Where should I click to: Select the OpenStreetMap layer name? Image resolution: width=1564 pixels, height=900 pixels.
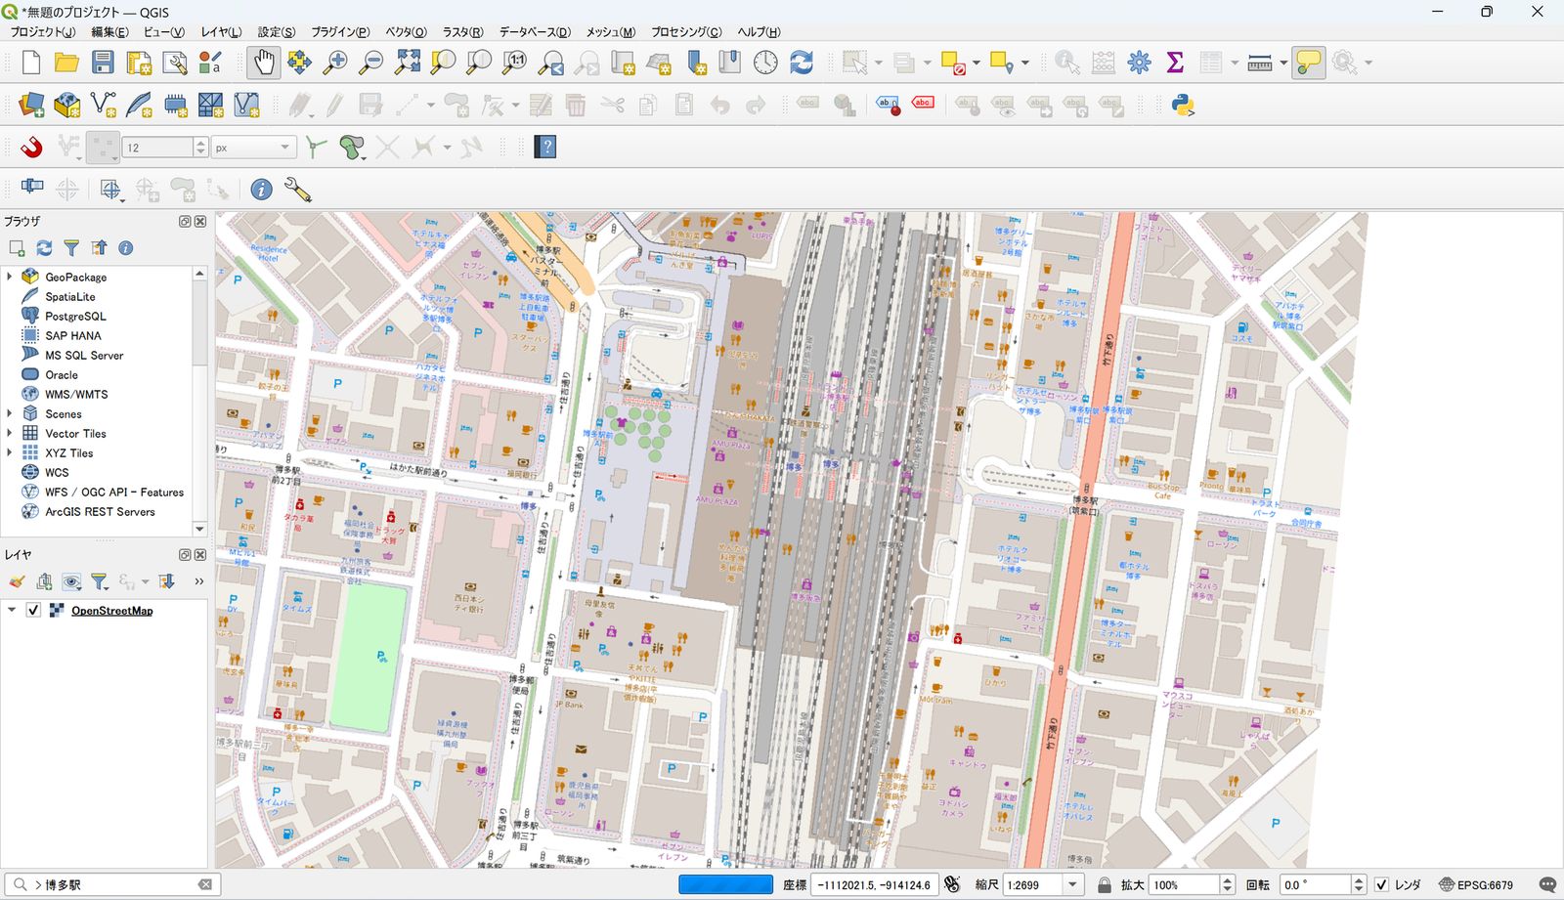111,610
